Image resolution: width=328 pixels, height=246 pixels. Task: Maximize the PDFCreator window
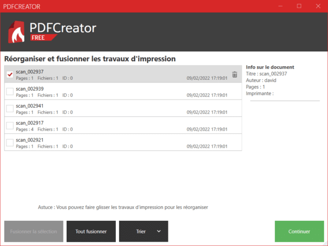(299, 6)
